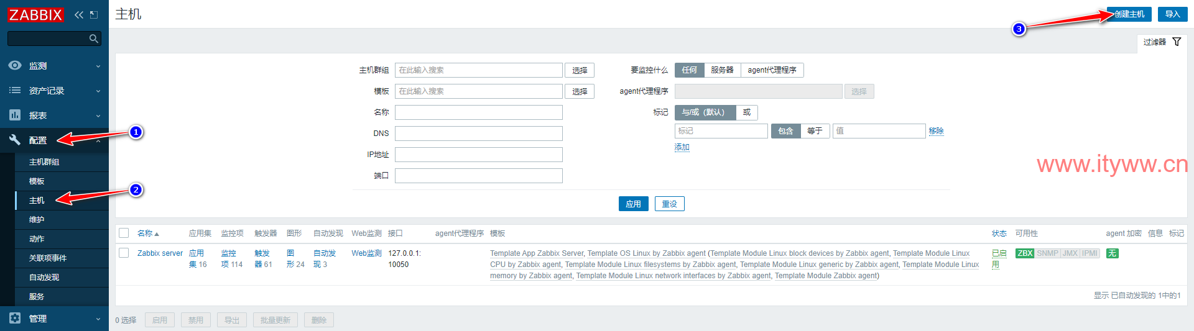Click the 导入 button
The width and height of the screenshot is (1194, 331).
pyautogui.click(x=1172, y=14)
